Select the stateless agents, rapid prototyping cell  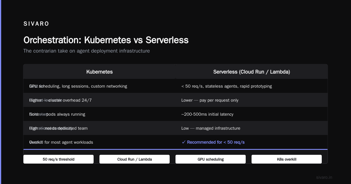[x=252, y=86]
